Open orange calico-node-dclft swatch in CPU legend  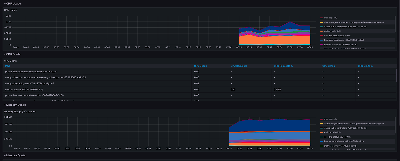[x=321, y=31]
